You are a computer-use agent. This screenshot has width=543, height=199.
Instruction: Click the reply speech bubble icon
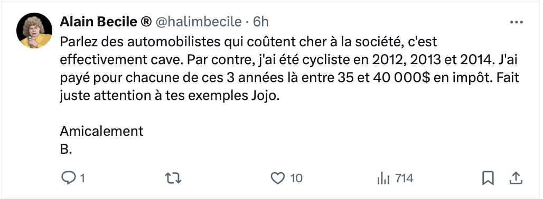[x=68, y=178]
